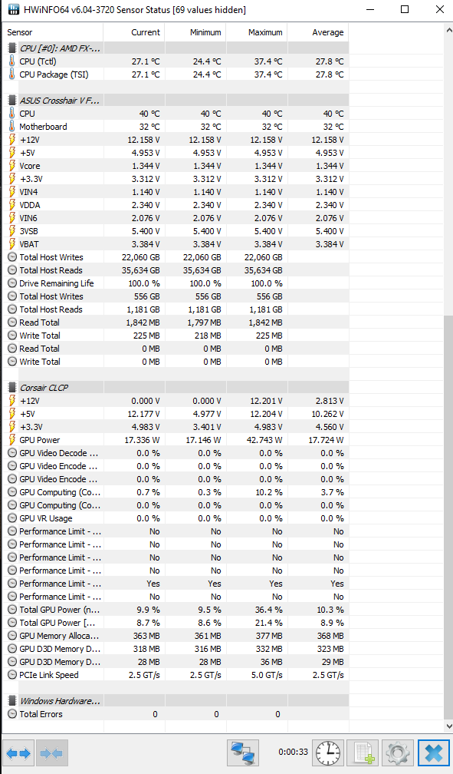Click the lightning icon next to Vcore
This screenshot has width=453, height=774.
(x=11, y=166)
